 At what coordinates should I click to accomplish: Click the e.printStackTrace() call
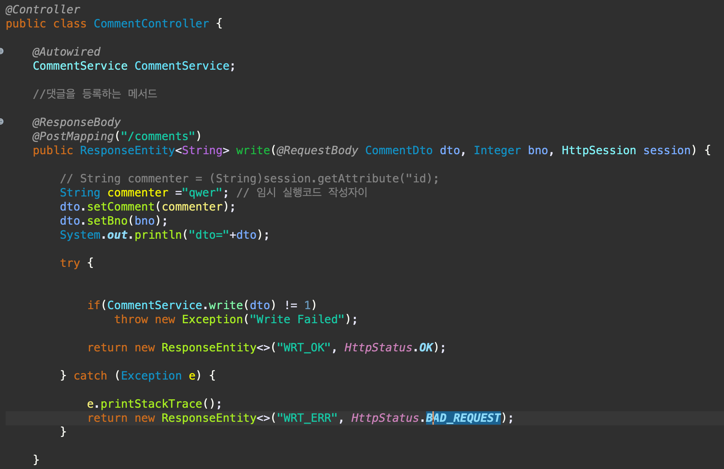(154, 404)
